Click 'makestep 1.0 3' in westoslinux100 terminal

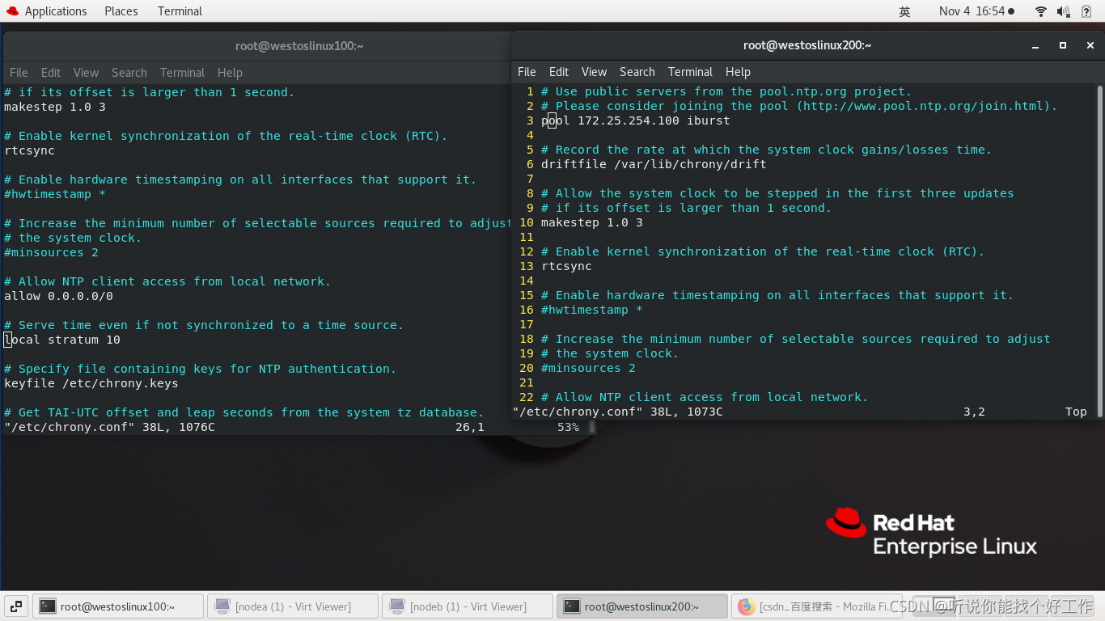(x=55, y=107)
